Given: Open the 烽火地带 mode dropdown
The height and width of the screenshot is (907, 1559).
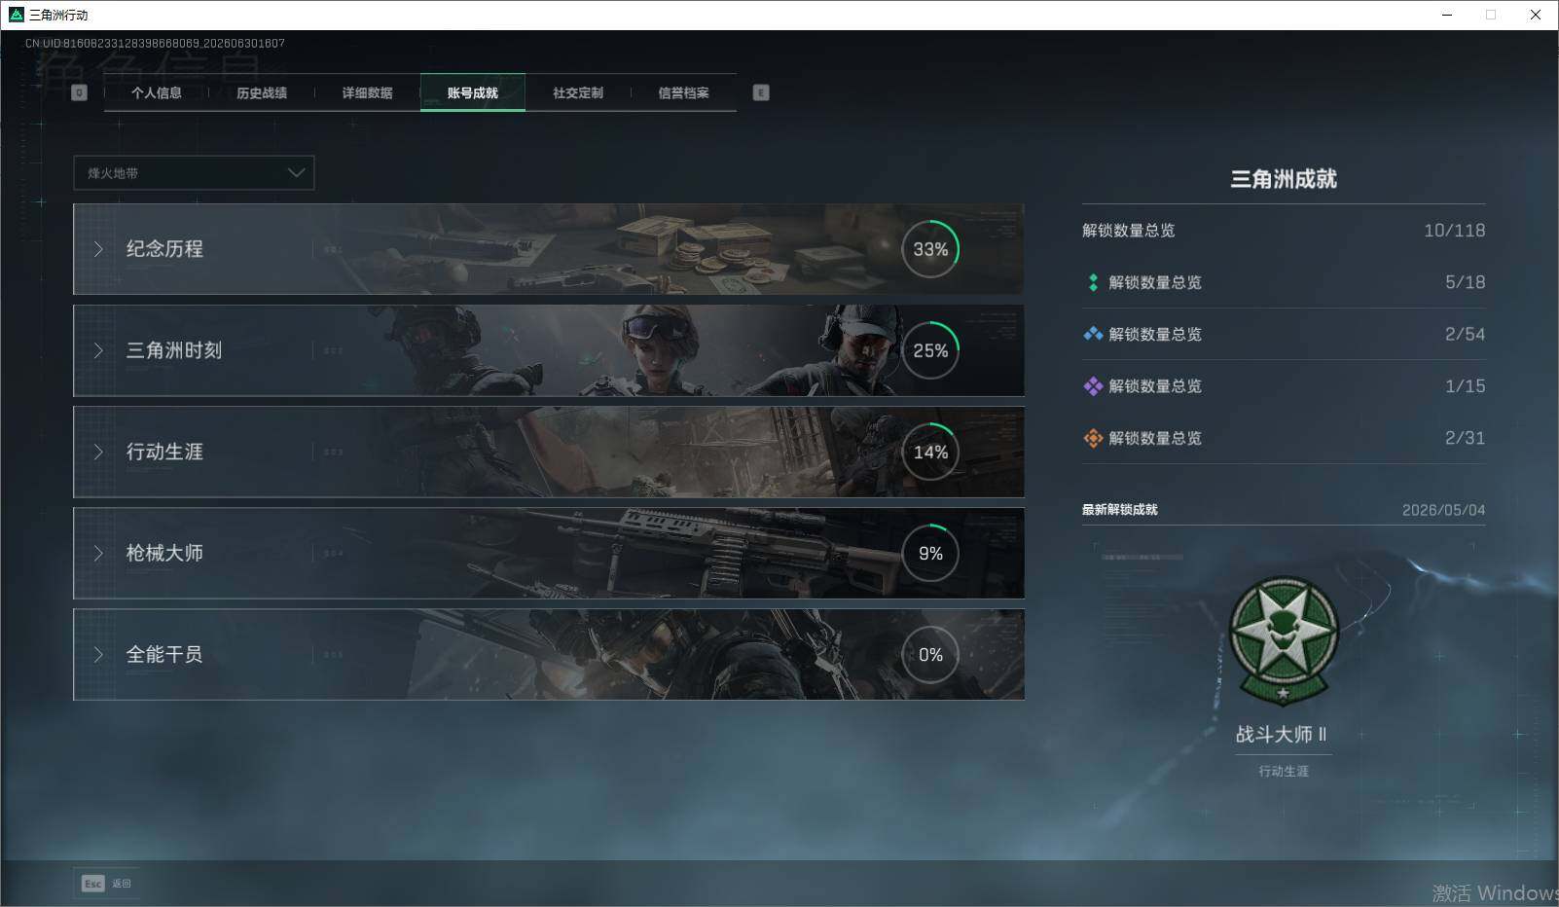Looking at the screenshot, I should pyautogui.click(x=194, y=172).
